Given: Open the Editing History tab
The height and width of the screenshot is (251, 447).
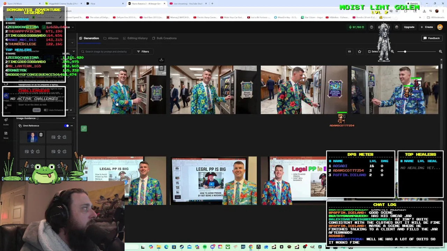Looking at the screenshot, I should 135,38.
